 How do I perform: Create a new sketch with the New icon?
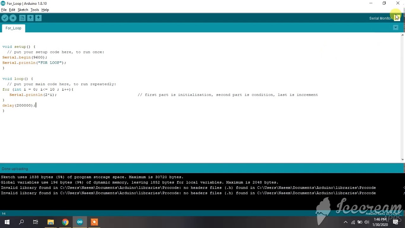[22, 18]
